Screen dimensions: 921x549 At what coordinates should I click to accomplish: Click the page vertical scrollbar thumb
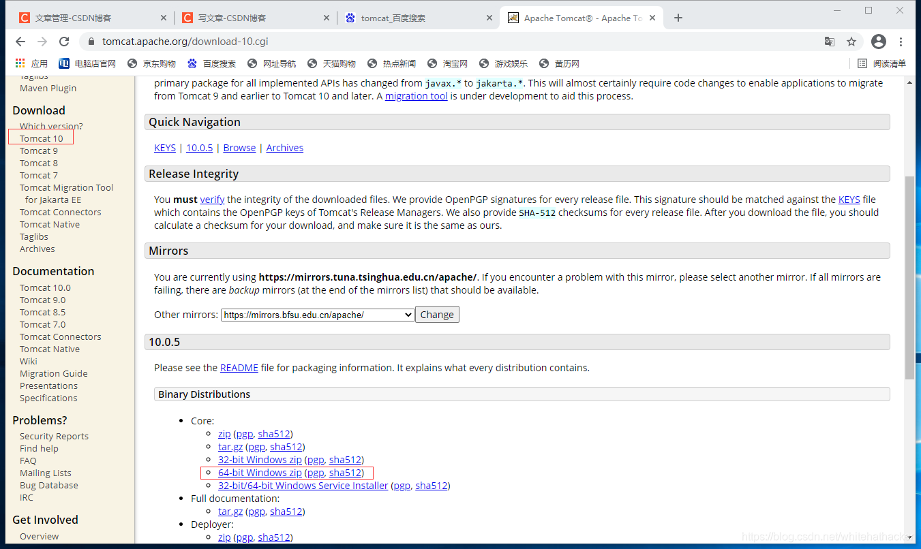tap(910, 277)
